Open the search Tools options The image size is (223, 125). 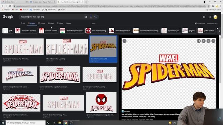[93, 23]
